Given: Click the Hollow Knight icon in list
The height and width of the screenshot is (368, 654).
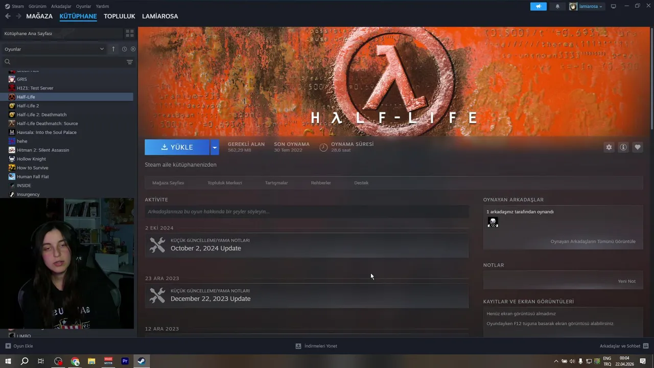Looking at the screenshot, I should (12, 159).
